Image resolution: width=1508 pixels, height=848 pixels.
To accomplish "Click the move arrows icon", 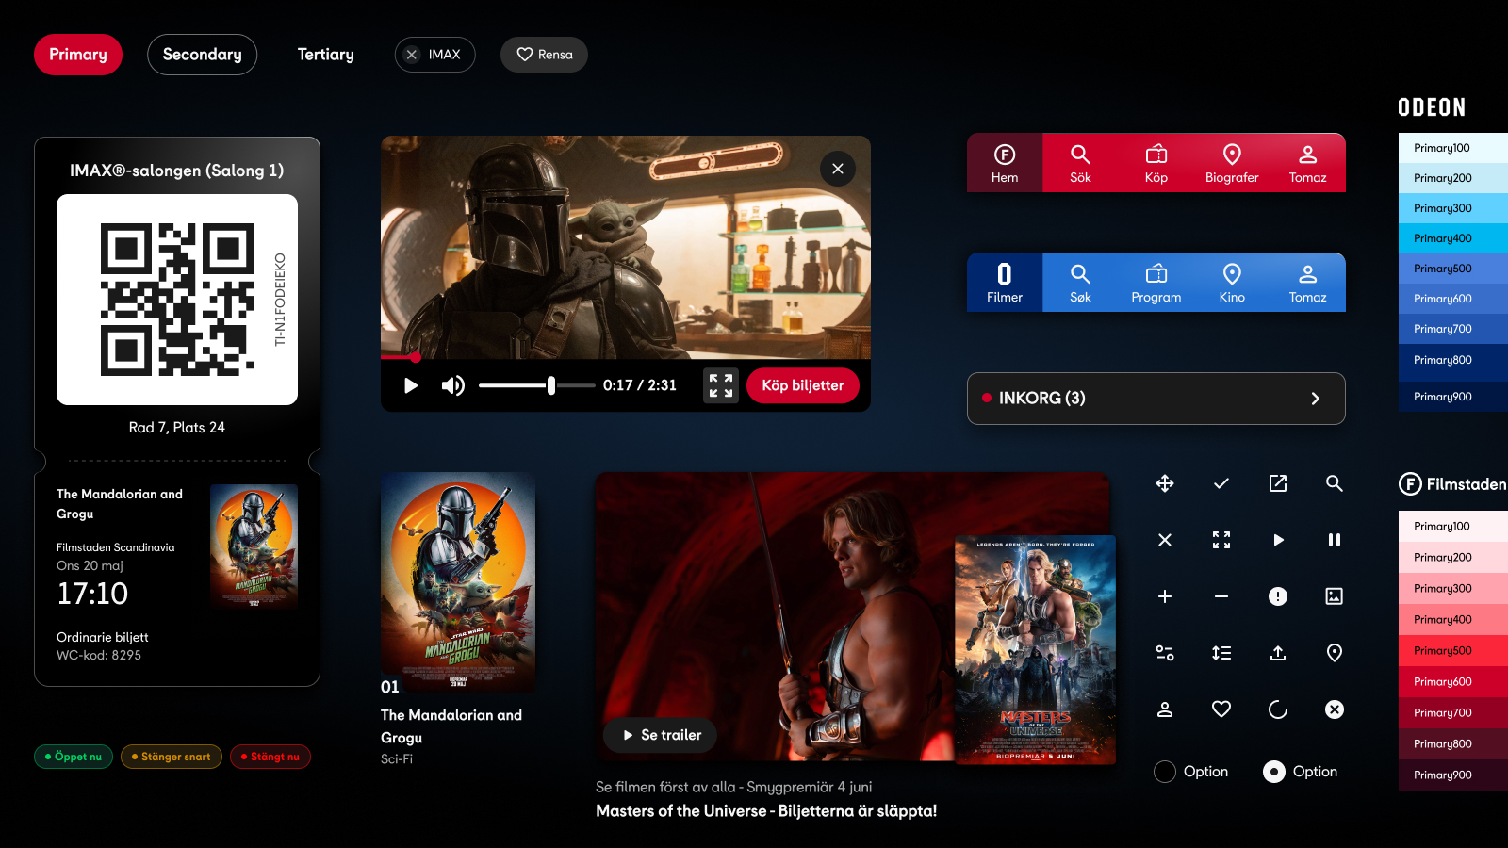I will pos(1165,483).
